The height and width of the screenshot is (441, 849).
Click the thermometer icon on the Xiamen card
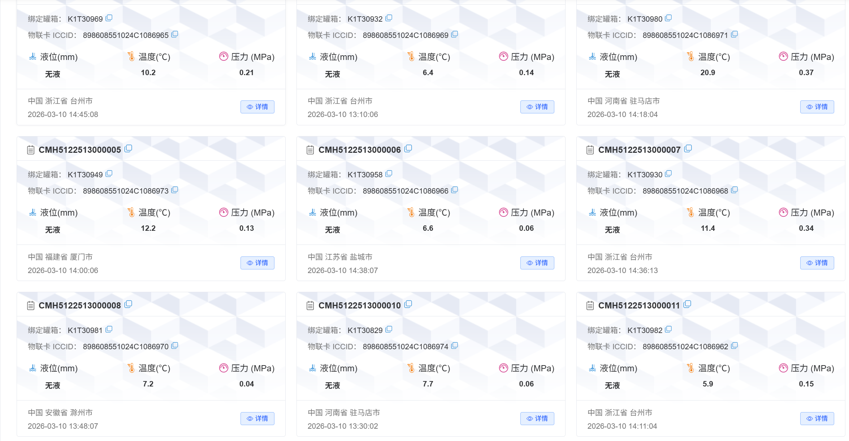click(x=131, y=212)
